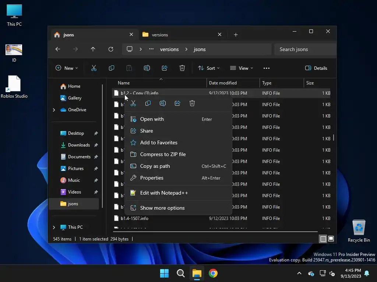Expand chevron after versions breadcrumb
The width and height of the screenshot is (377, 282).
click(x=186, y=50)
